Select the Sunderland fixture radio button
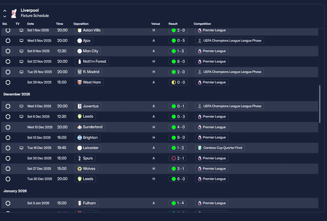 [8, 127]
